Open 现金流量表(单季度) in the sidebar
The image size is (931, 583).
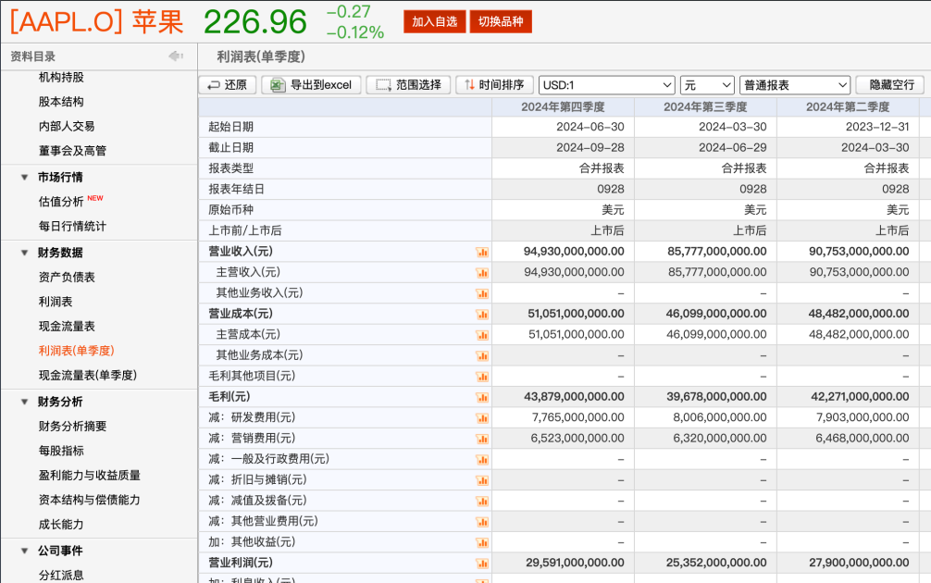tap(87, 375)
